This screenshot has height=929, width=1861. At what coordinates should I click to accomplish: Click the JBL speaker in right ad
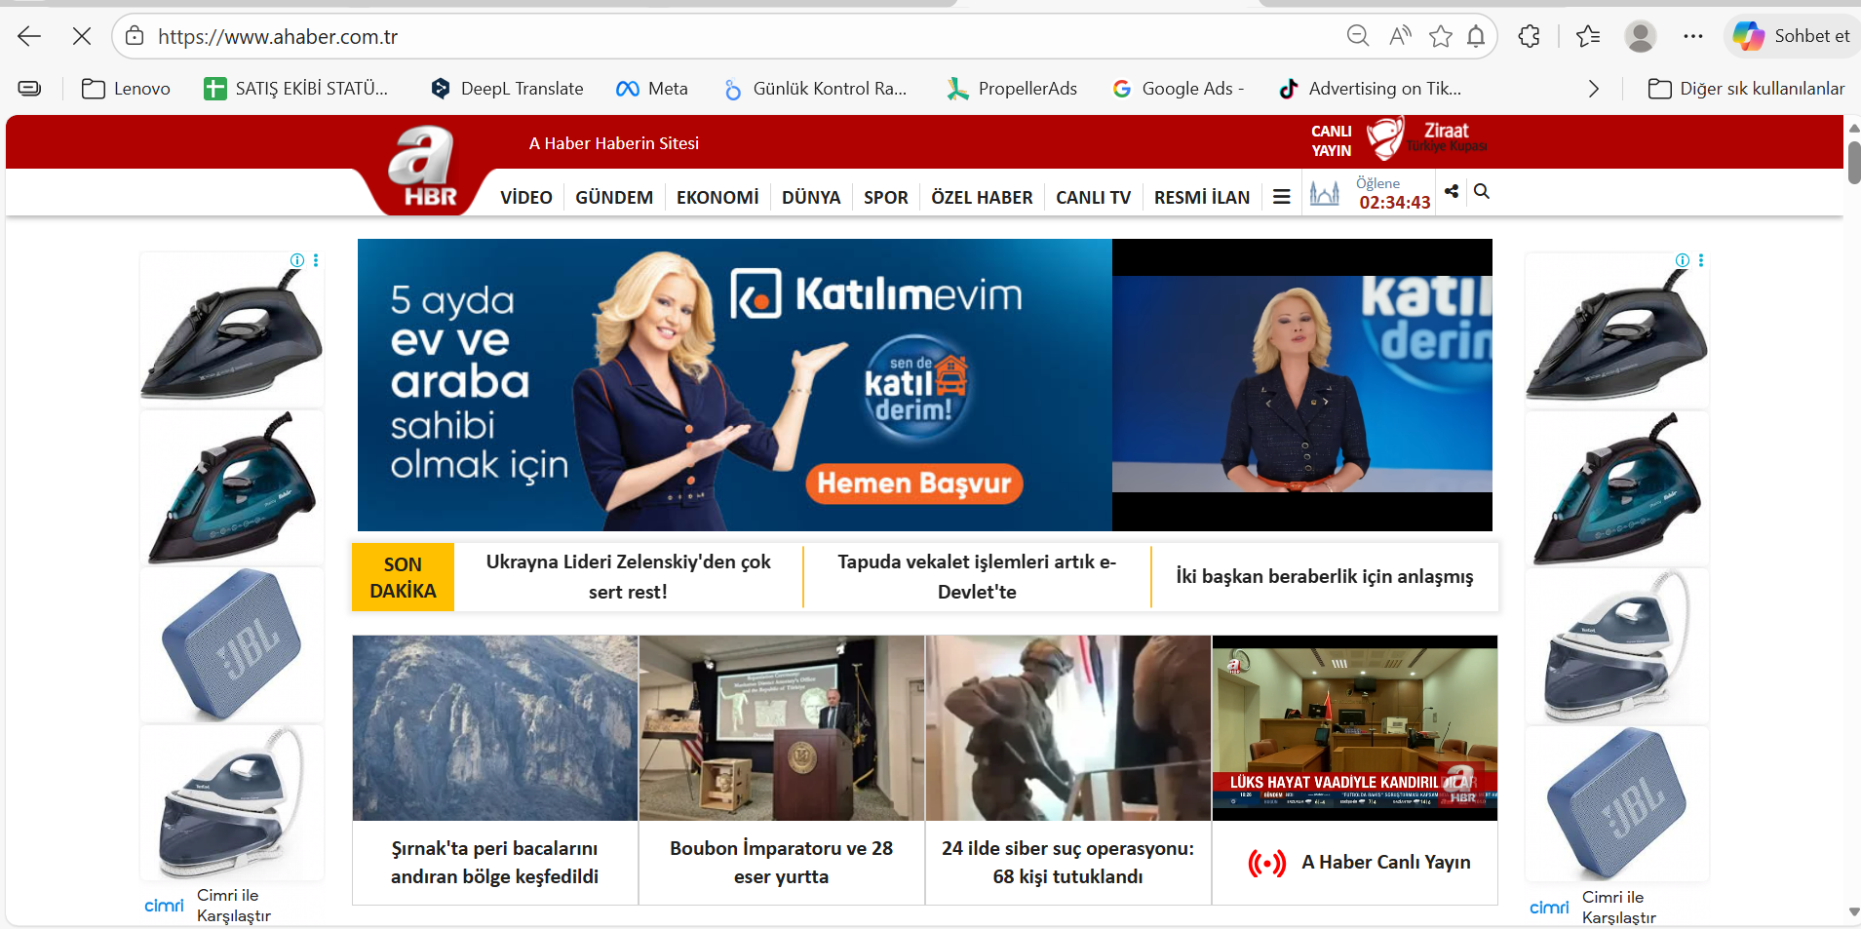(x=1617, y=803)
